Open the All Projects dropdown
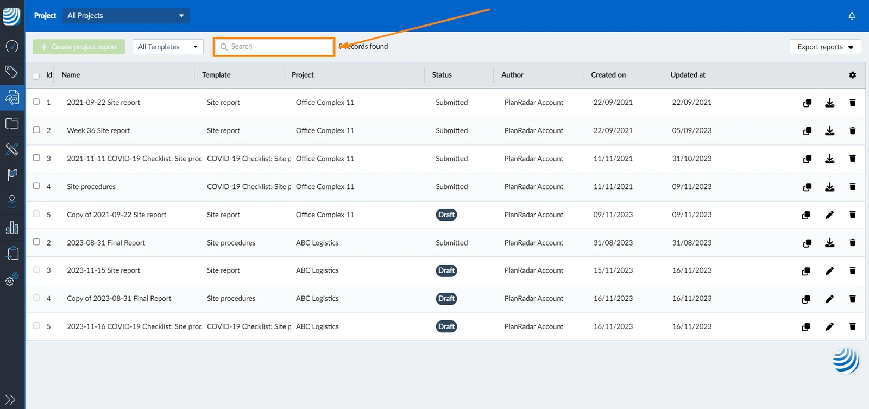Screen dimensions: 869x409 (x=125, y=15)
